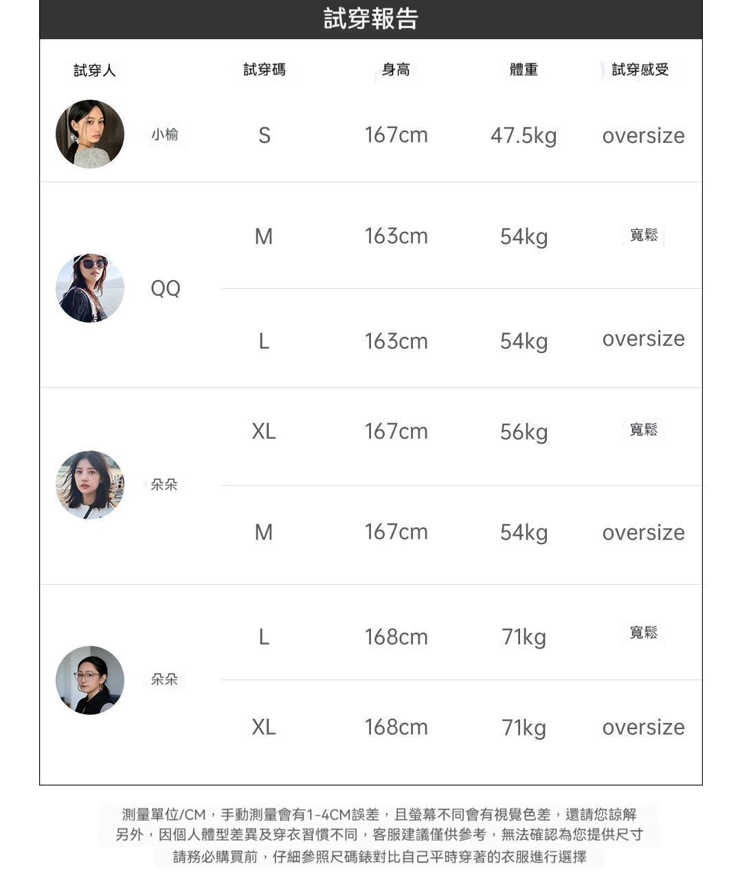Screen dimensions: 742x886
Task: Select the 試穿碼 column header
Action: [265, 69]
